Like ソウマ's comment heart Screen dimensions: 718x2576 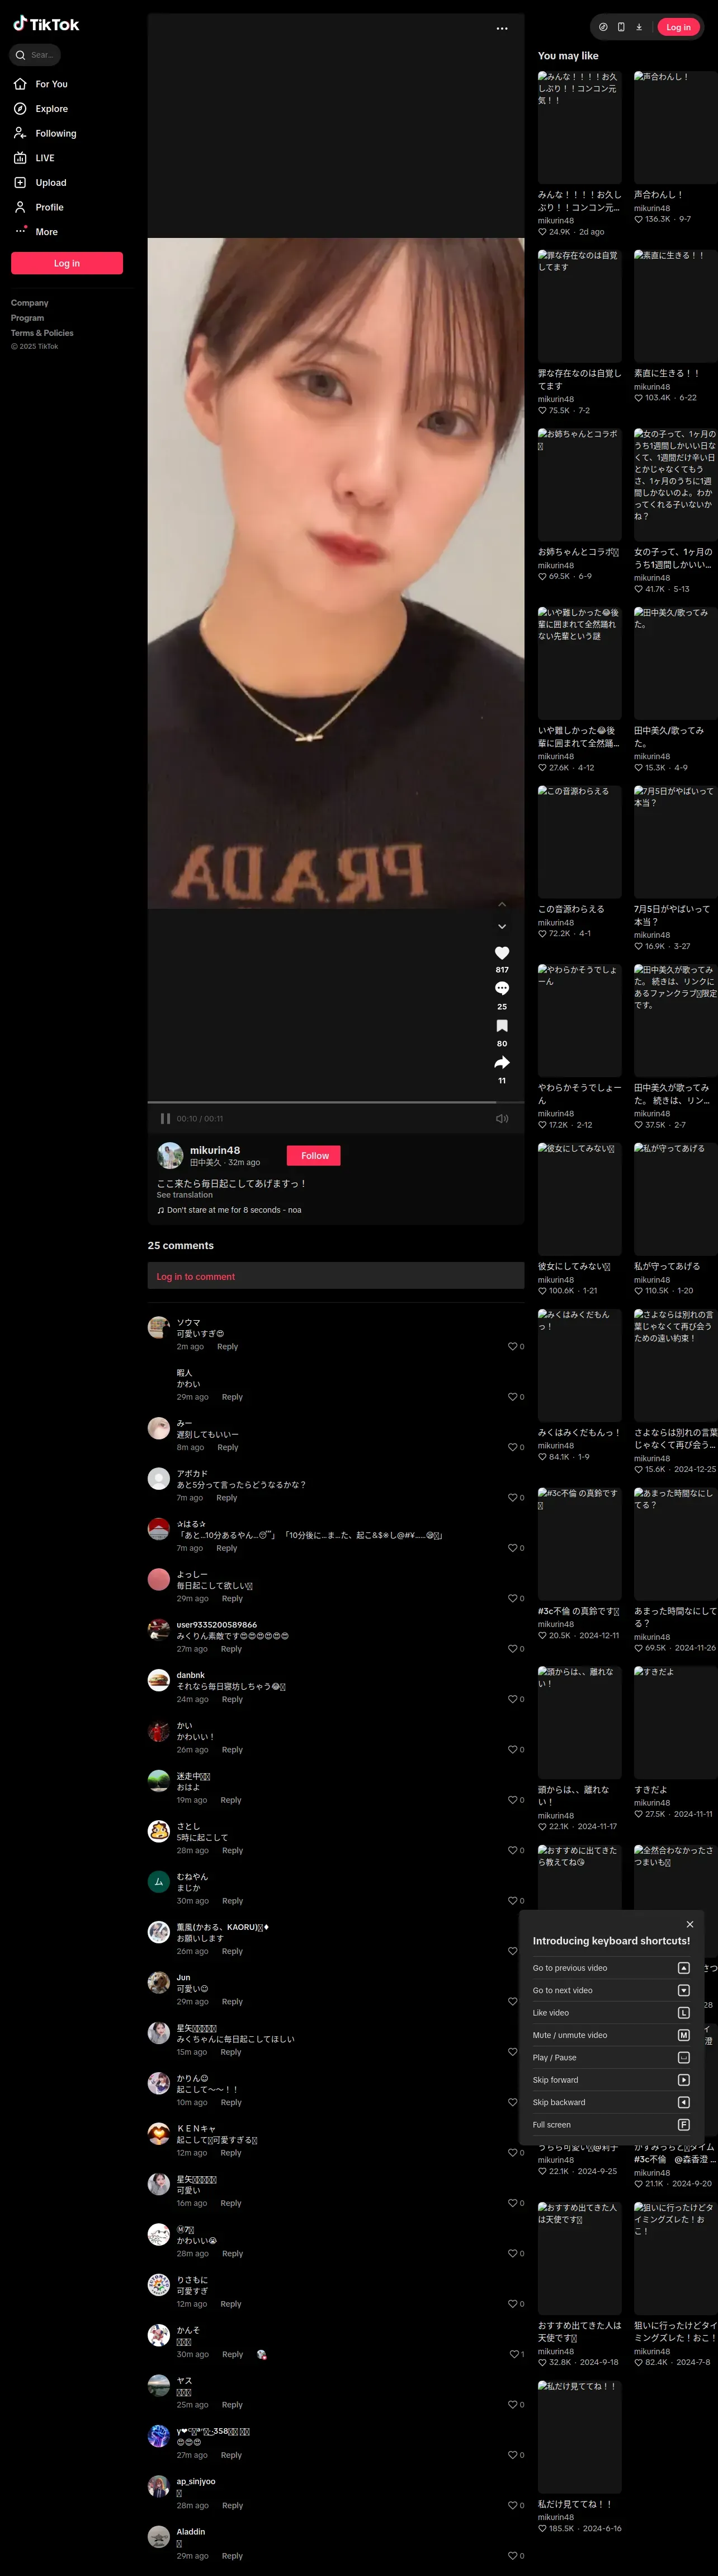click(x=513, y=1347)
